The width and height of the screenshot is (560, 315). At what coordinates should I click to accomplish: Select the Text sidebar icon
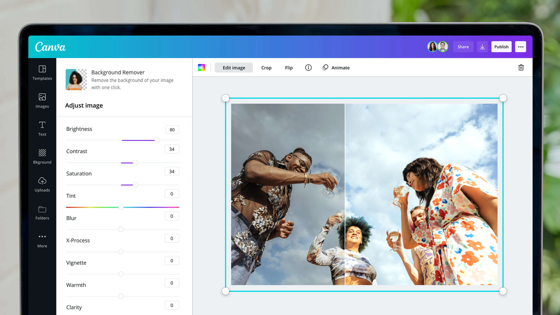42,129
